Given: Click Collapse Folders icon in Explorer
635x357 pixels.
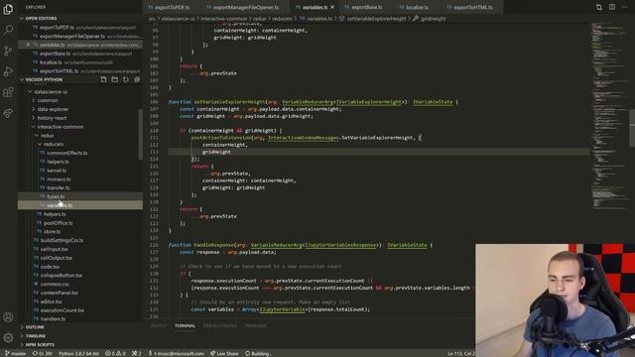Looking at the screenshot, I should (x=137, y=79).
